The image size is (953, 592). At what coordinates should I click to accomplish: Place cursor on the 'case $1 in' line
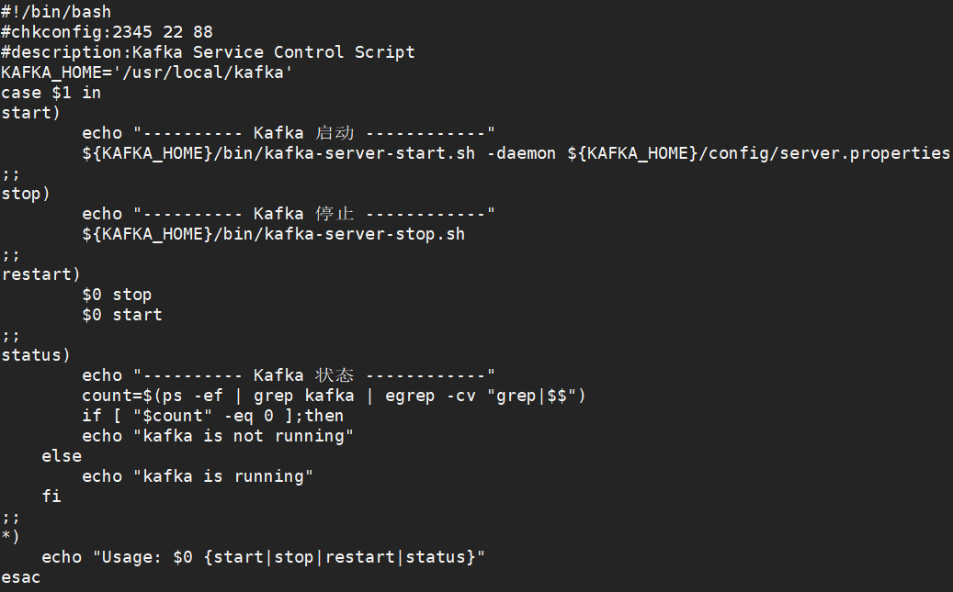click(x=51, y=93)
